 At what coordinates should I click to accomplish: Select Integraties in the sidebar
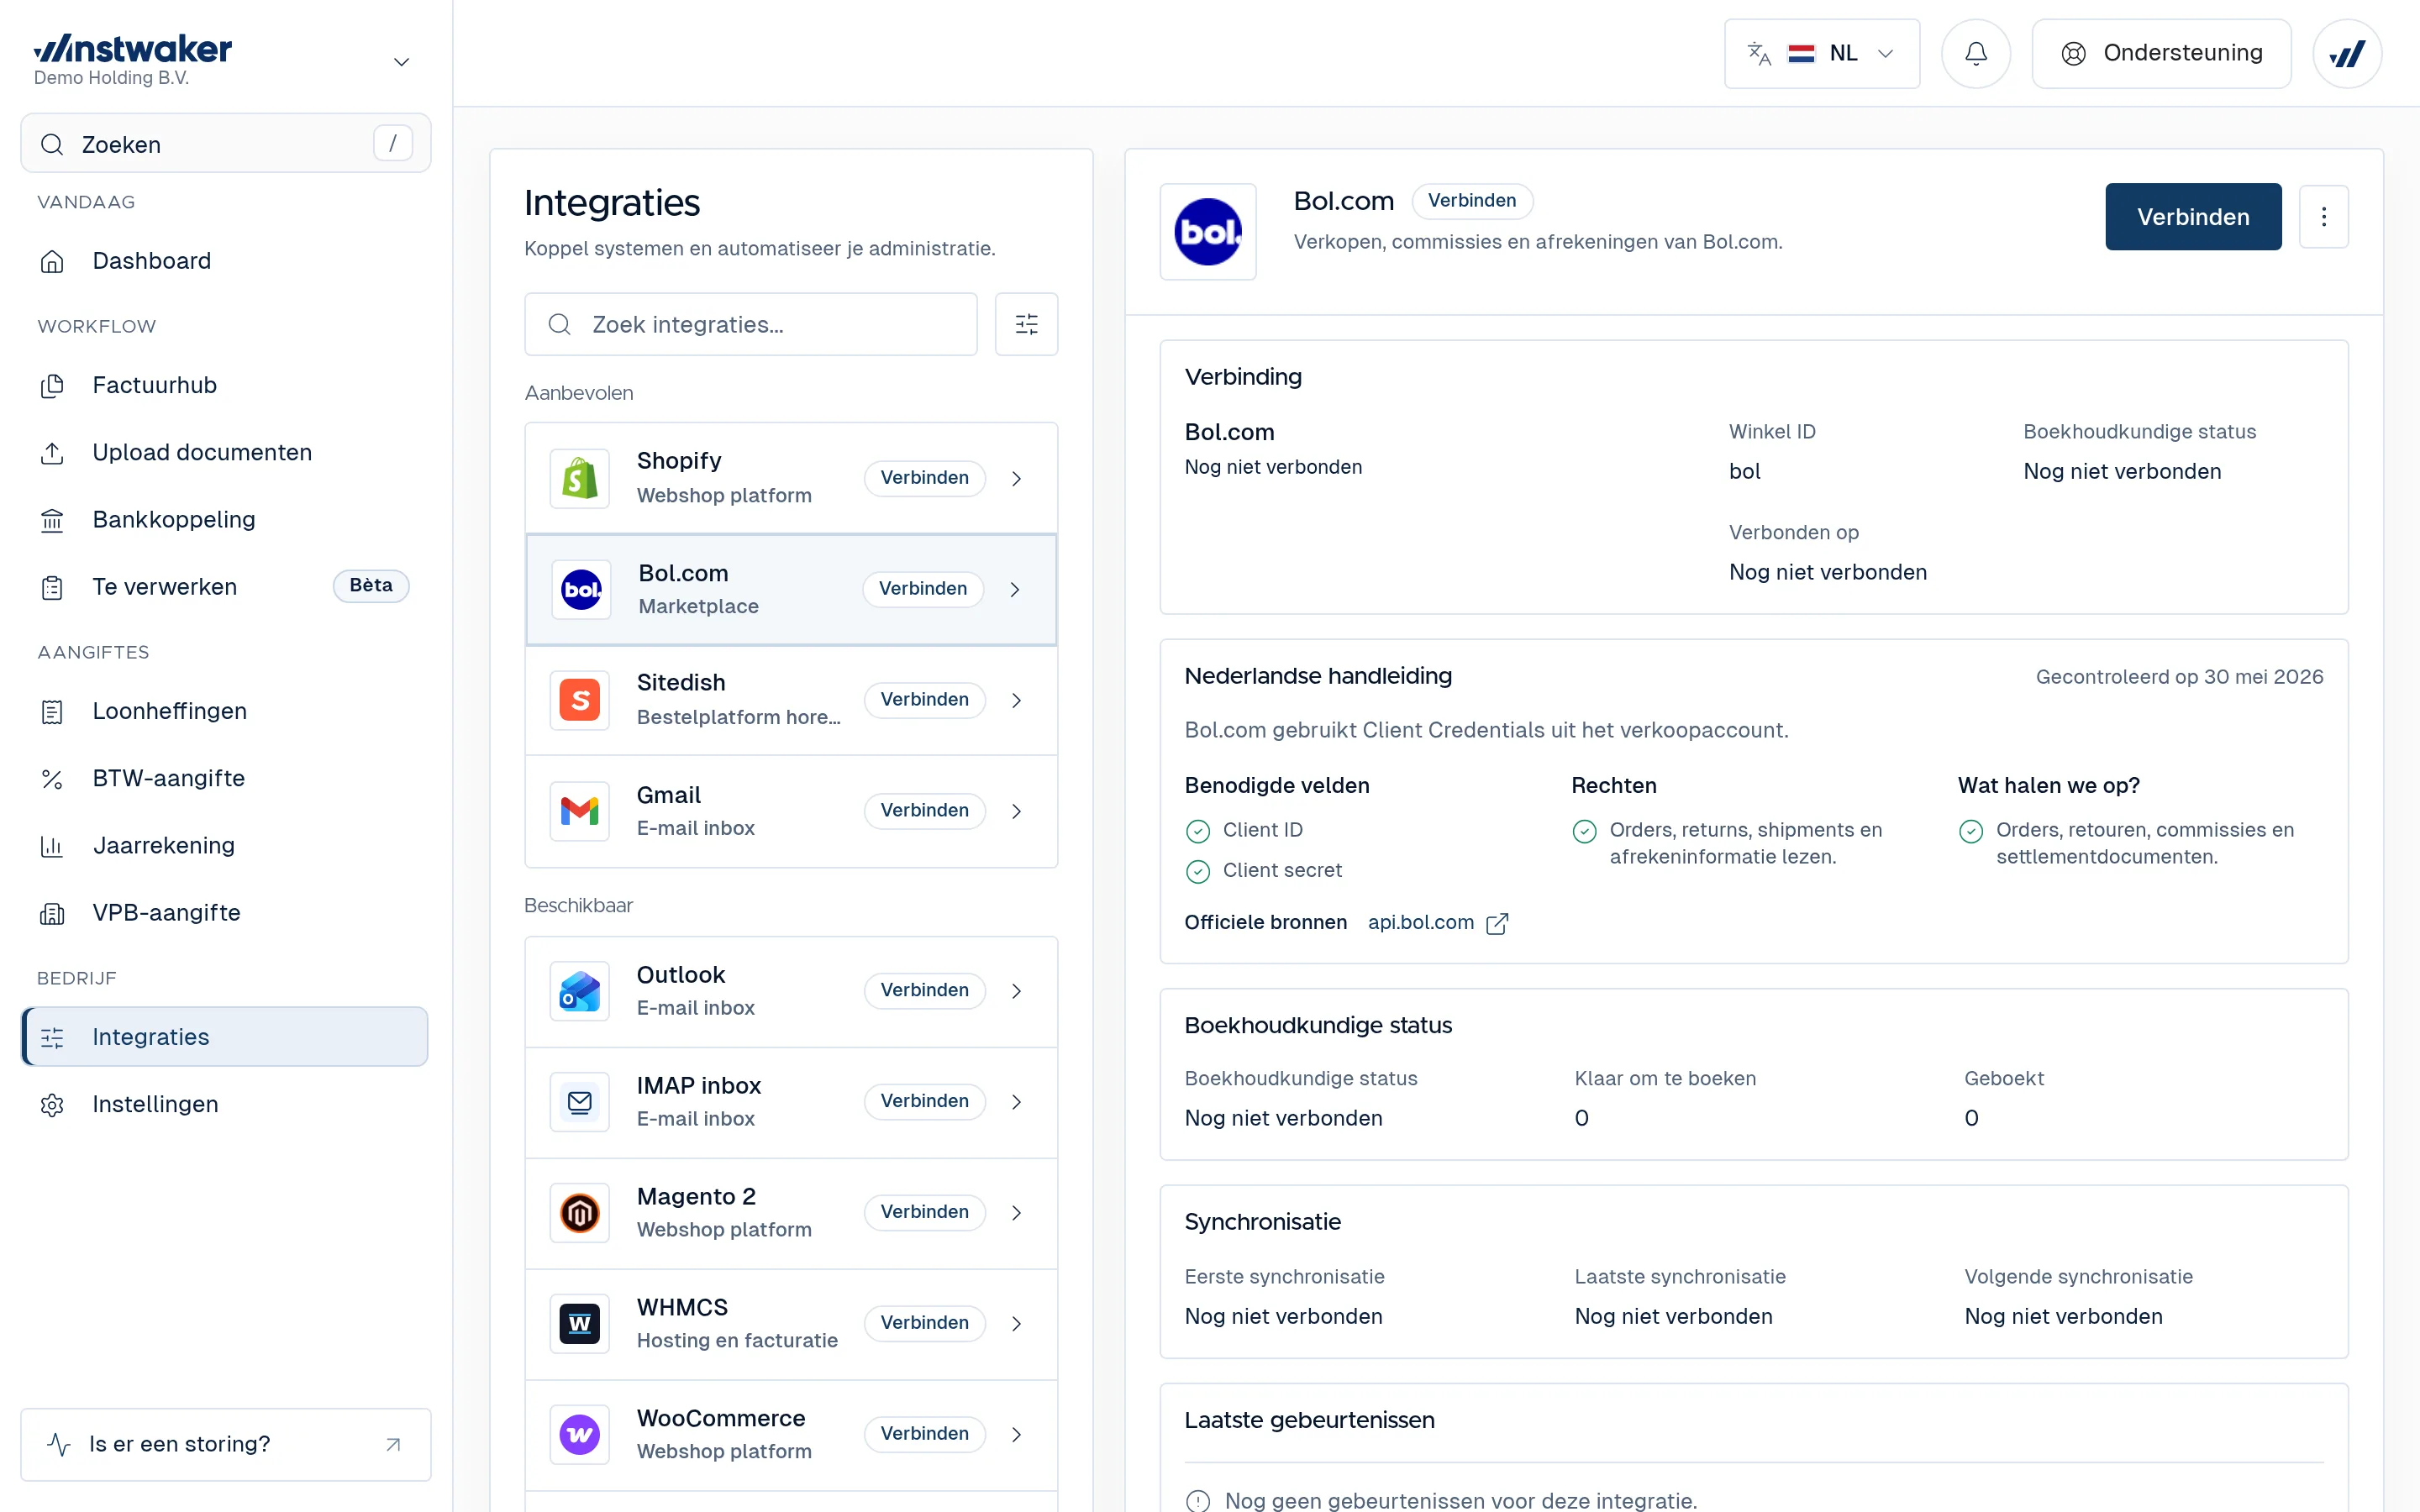coord(225,1037)
